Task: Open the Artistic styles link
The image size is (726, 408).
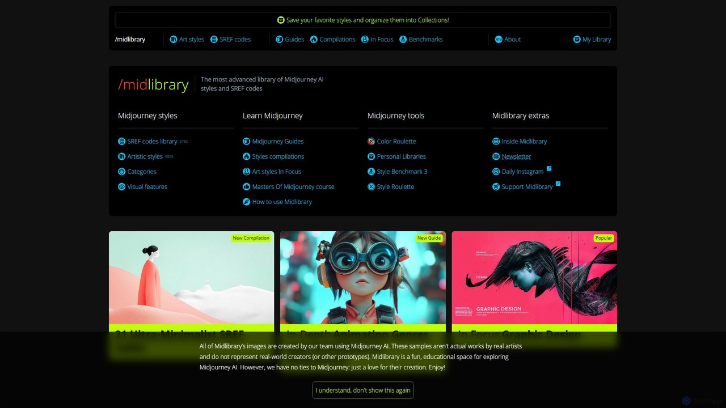Action: (145, 156)
